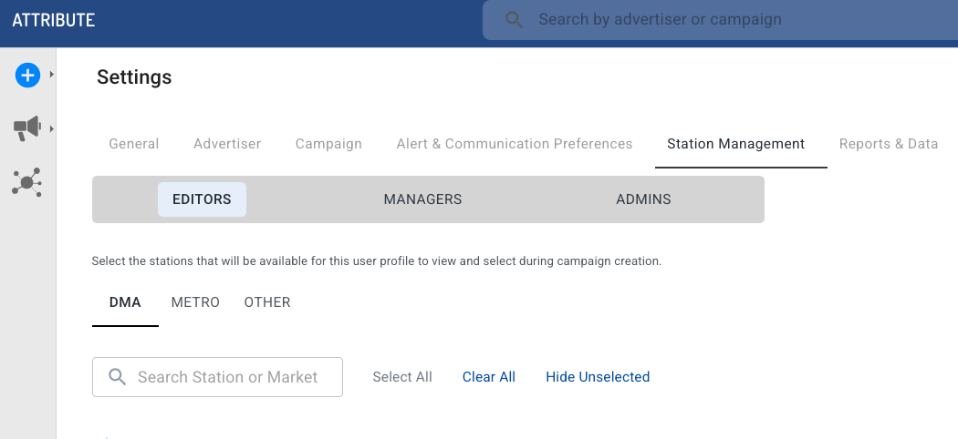Show the METRO stations tab

click(195, 302)
